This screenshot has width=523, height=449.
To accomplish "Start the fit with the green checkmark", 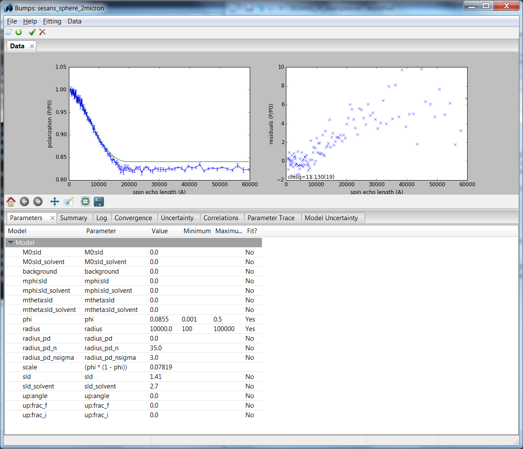I will [31, 32].
